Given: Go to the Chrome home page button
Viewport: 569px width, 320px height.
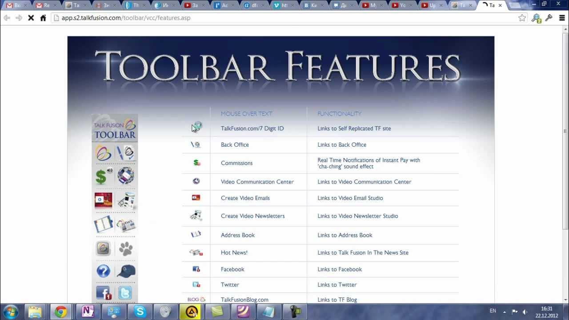Looking at the screenshot, I should coord(43,18).
